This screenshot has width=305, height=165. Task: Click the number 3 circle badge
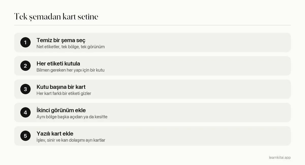25,89
